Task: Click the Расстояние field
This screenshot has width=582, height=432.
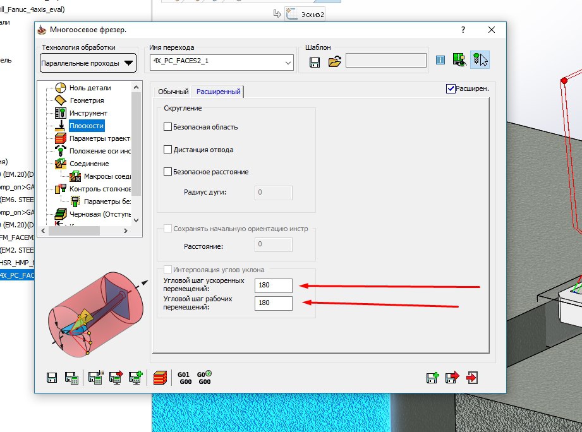Action: 274,244
